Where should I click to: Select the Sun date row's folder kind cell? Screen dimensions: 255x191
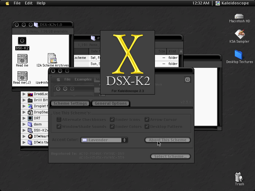click(173, 64)
